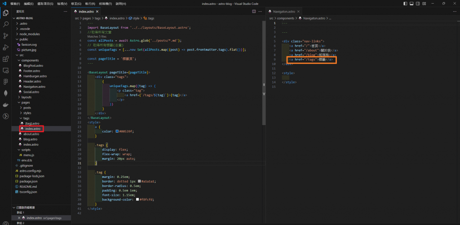Click 'pages' in the left editor breadcrumb

[x=87, y=18]
